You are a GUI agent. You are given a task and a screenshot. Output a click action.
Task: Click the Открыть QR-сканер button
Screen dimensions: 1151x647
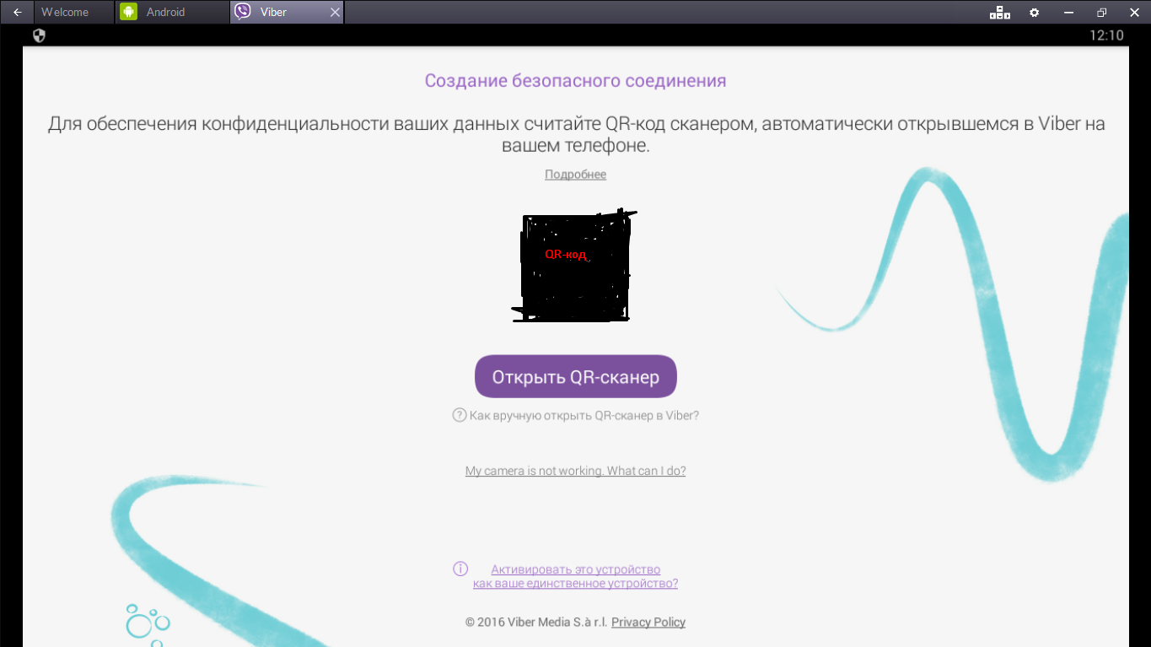[576, 376]
